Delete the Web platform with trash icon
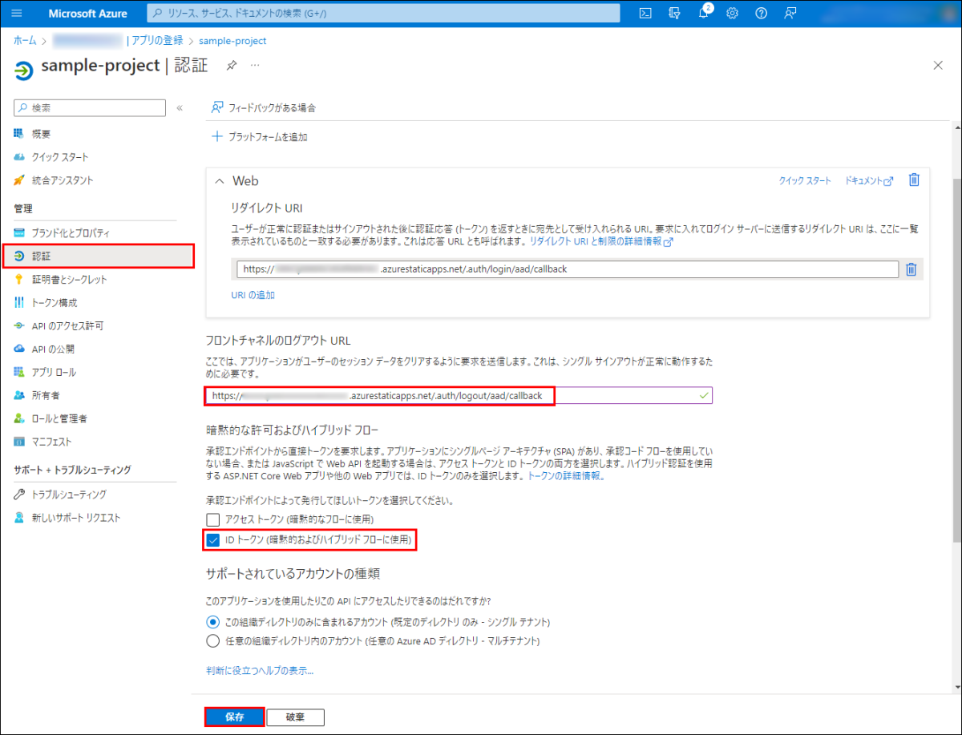This screenshot has width=962, height=735. click(x=914, y=180)
